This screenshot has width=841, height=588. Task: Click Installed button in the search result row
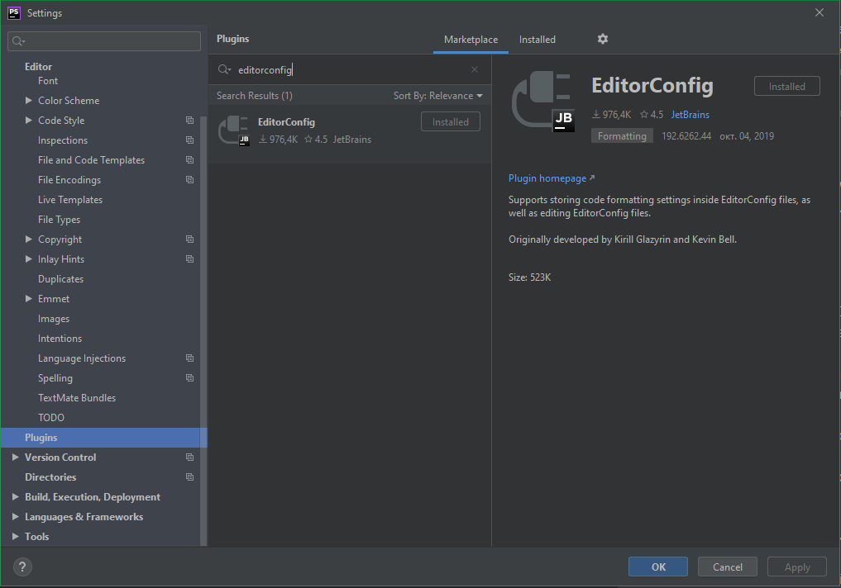(x=451, y=122)
